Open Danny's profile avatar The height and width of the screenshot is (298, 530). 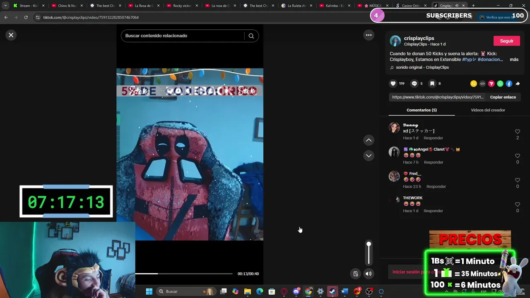pyautogui.click(x=394, y=127)
